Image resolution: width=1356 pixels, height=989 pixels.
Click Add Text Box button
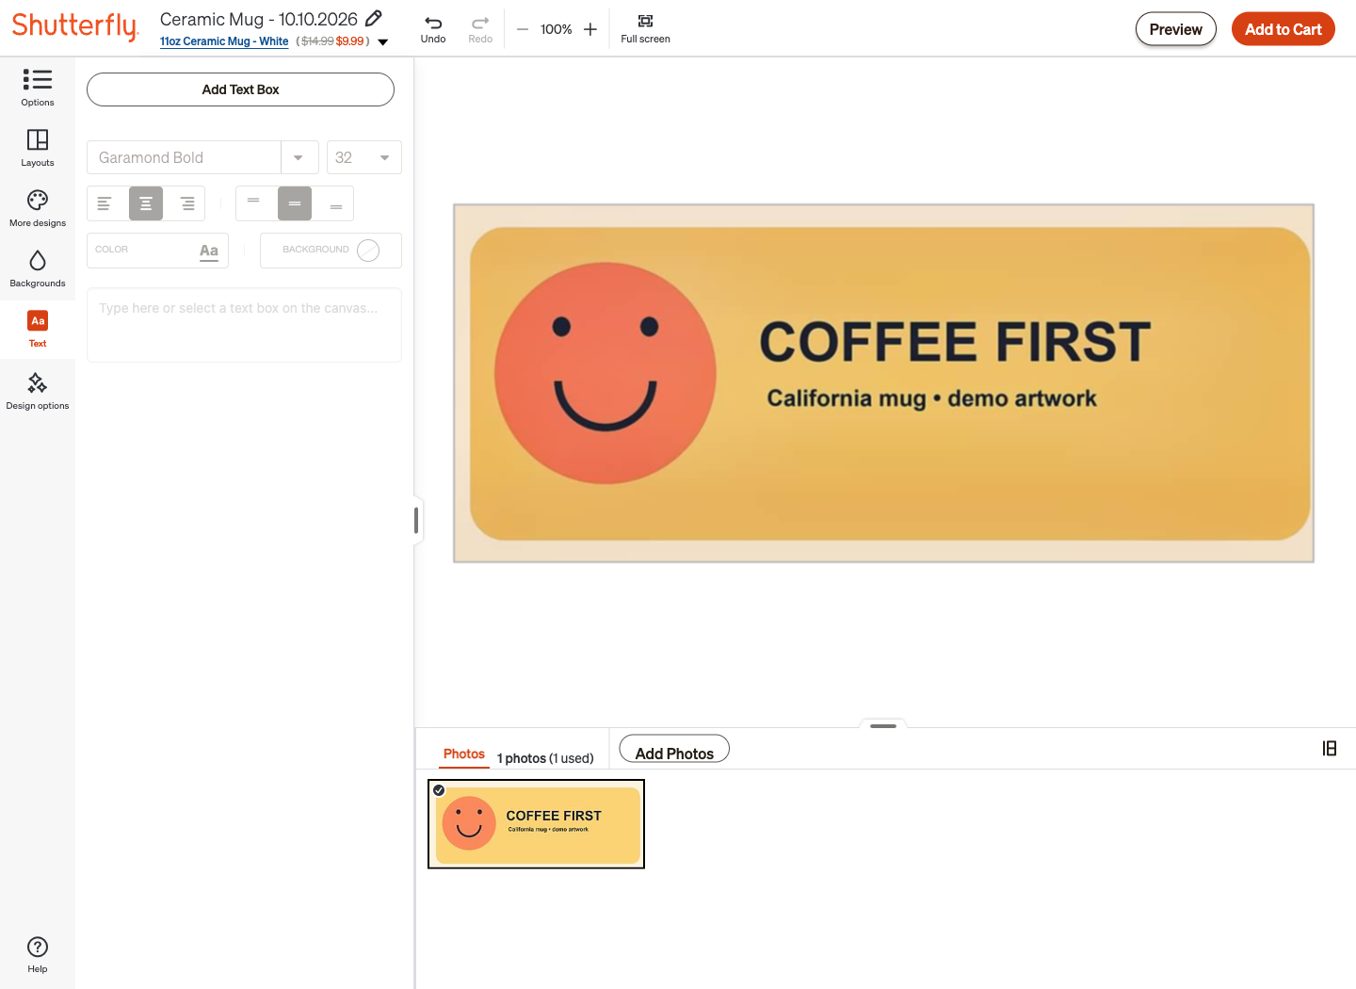point(240,89)
